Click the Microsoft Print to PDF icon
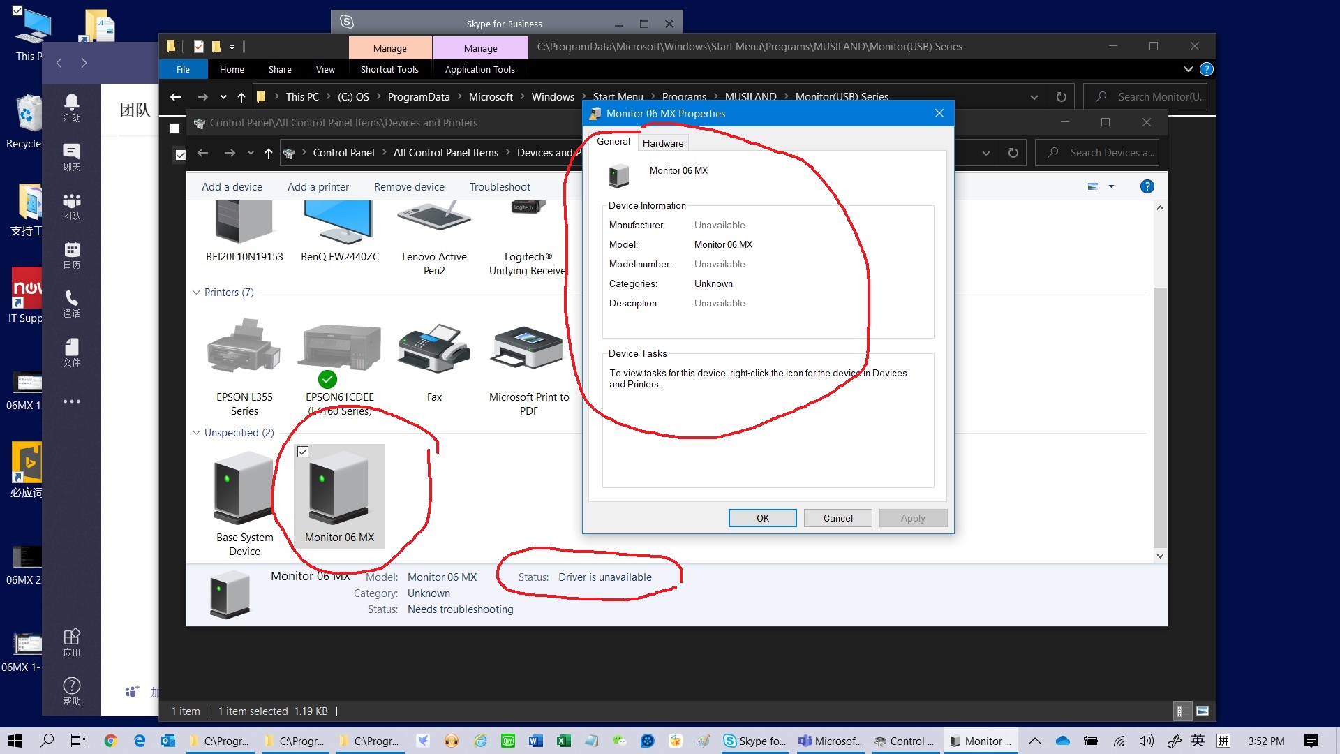This screenshot has height=754, width=1340. (528, 348)
